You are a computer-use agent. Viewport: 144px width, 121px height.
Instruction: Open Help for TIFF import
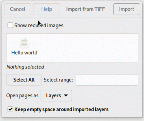point(47,9)
